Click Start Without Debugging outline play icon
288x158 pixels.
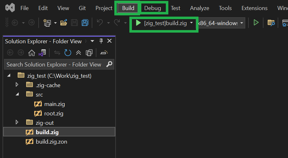(256, 23)
